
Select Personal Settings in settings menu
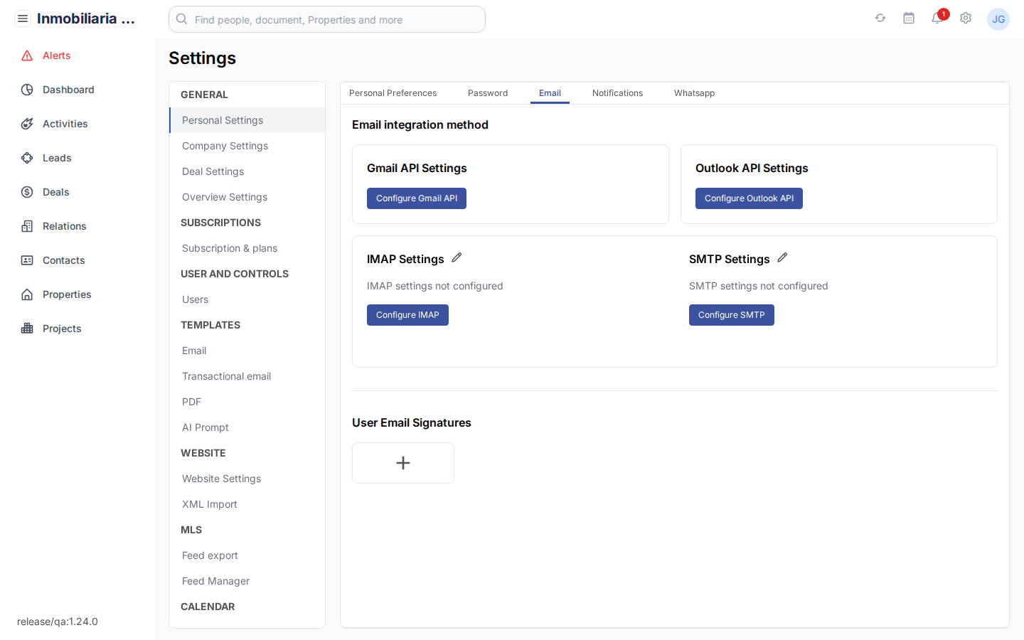(x=247, y=120)
